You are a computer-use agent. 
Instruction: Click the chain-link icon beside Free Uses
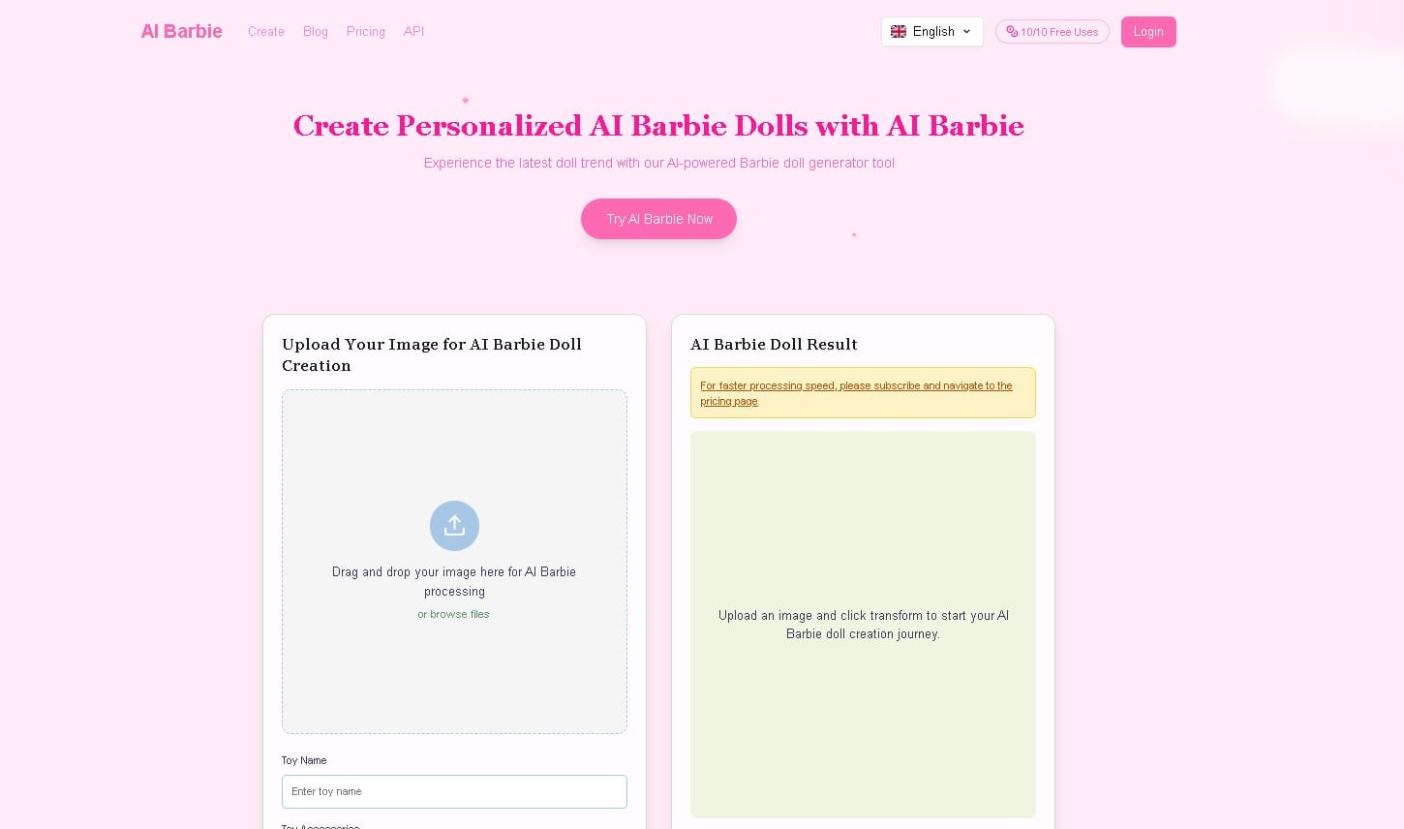[1010, 31]
